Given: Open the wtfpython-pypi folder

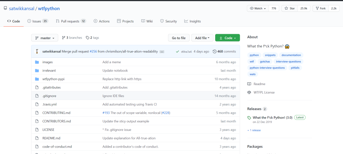Looking at the screenshot, I should point(53,79).
